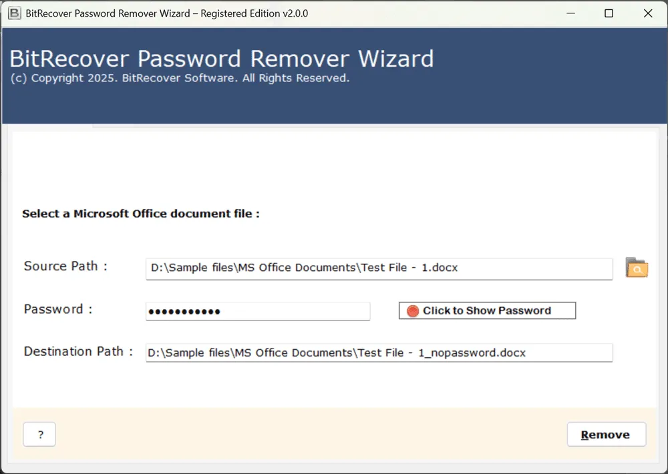668x474 pixels.
Task: Click the beige footer bar between buttons
Action: click(x=307, y=434)
